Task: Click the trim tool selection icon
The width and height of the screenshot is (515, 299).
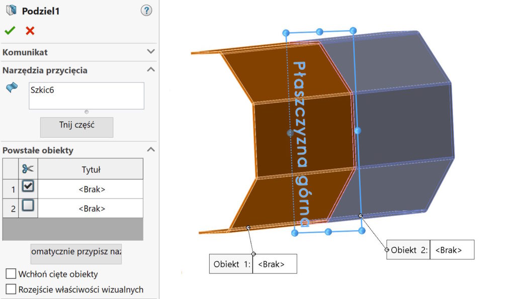Action: [x=12, y=88]
